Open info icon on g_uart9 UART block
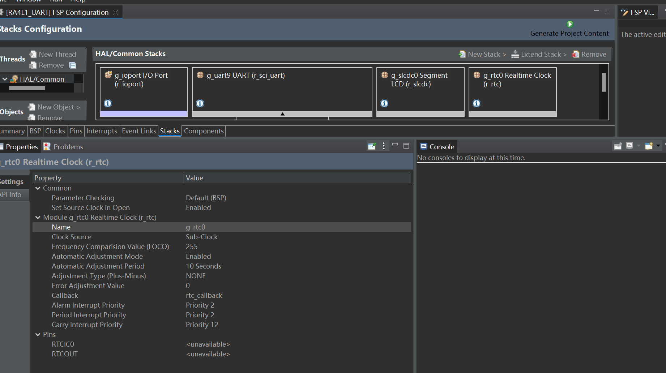This screenshot has height=373, width=666. 200,103
